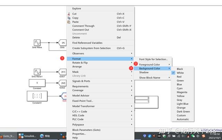The height and width of the screenshot is (140, 222).
Task: Open Arrange menu entry
Action: pyautogui.click(x=100, y=67)
